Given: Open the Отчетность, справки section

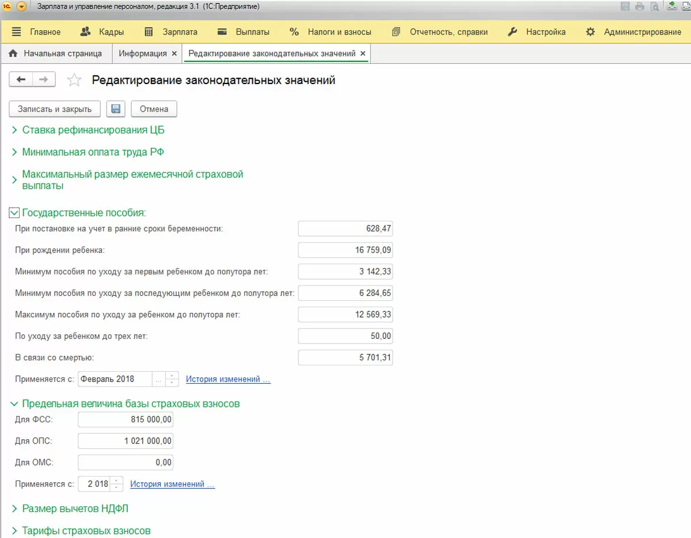Looking at the screenshot, I should click(439, 32).
